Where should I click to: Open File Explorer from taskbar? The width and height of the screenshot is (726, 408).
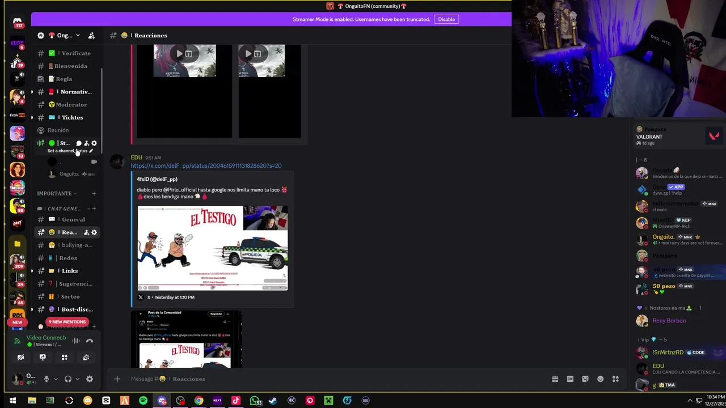[32, 401]
